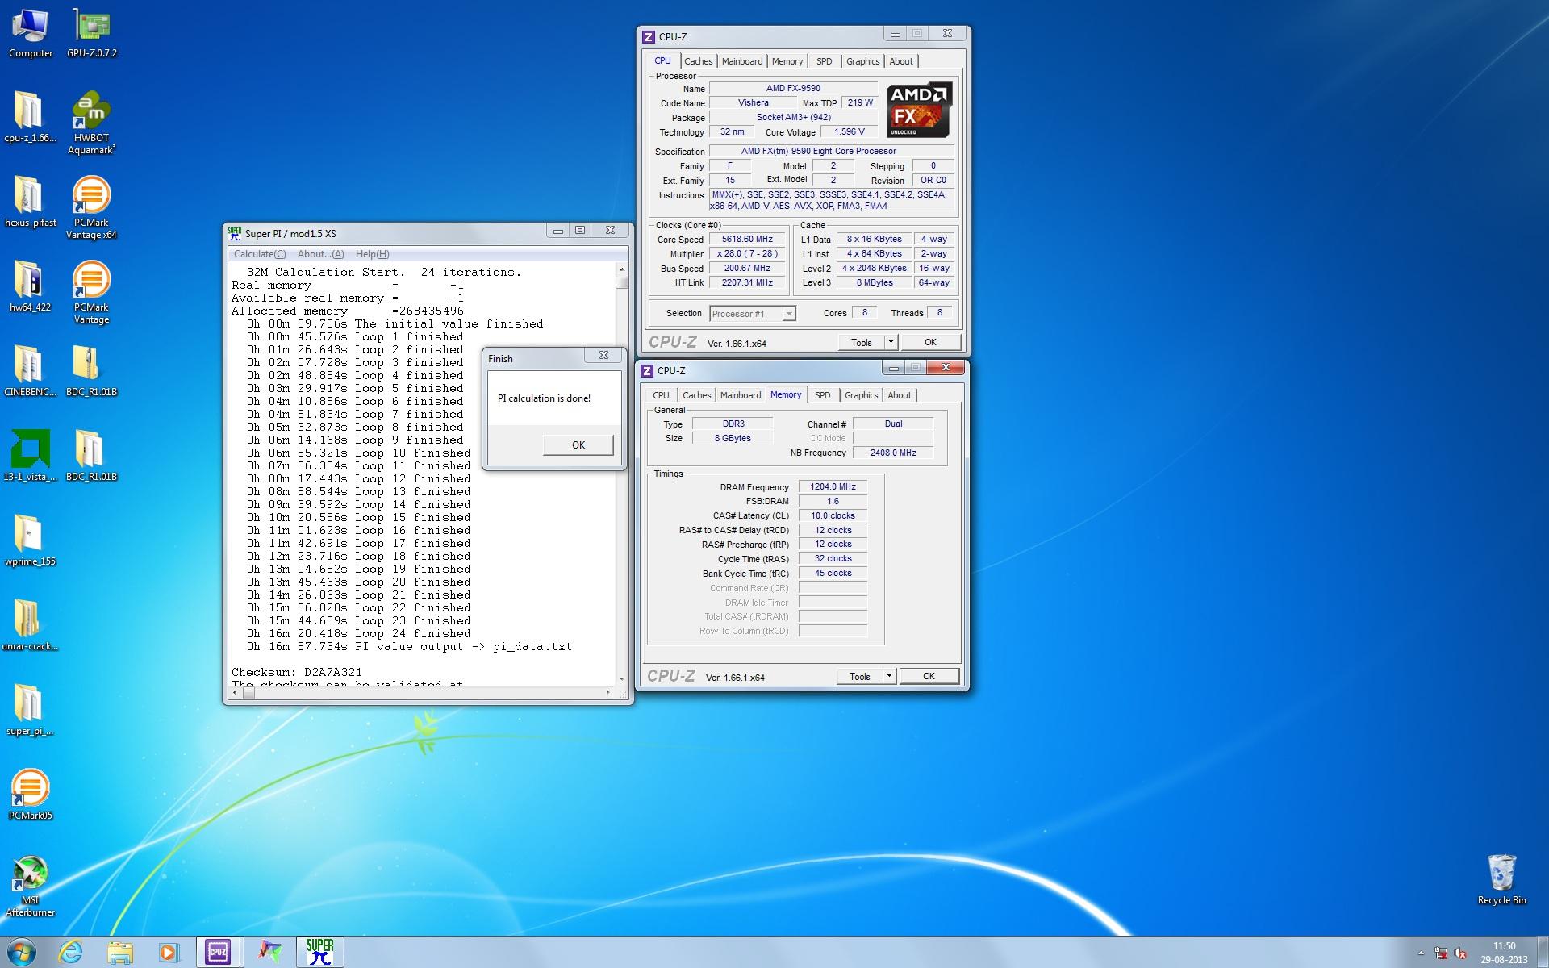Open the super_pi folder icon
This screenshot has height=968, width=1549.
point(30,711)
